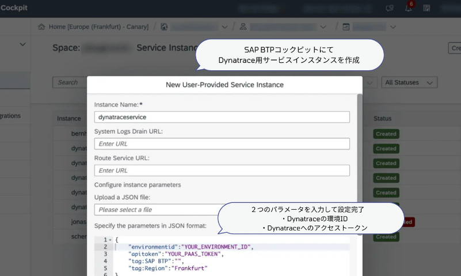The height and width of the screenshot is (276, 461).
Task: Collapse the JSON fold arrow on line 1
Action: (x=111, y=240)
